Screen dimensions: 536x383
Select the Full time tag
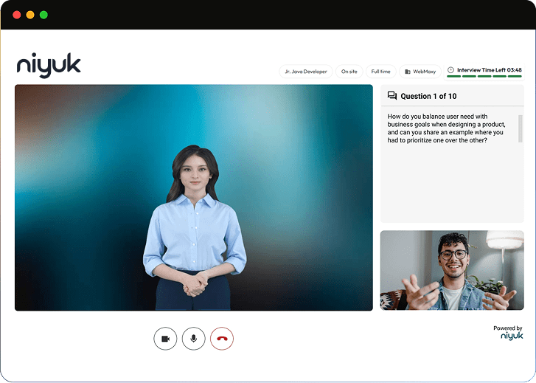(380, 72)
